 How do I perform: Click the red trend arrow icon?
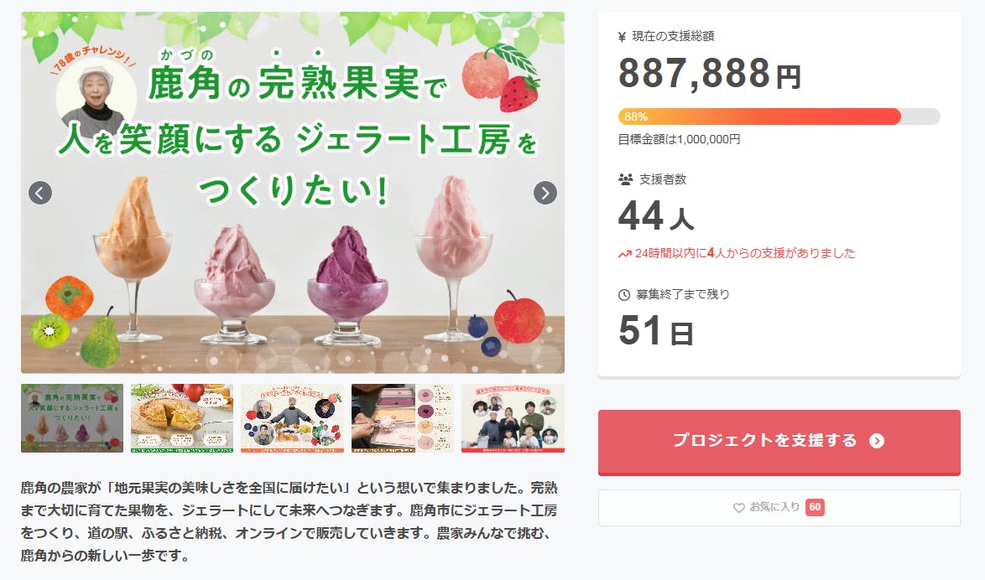tap(624, 253)
